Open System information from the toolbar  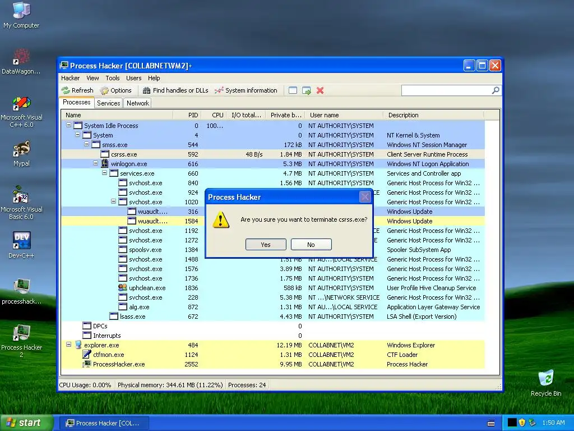(x=246, y=90)
